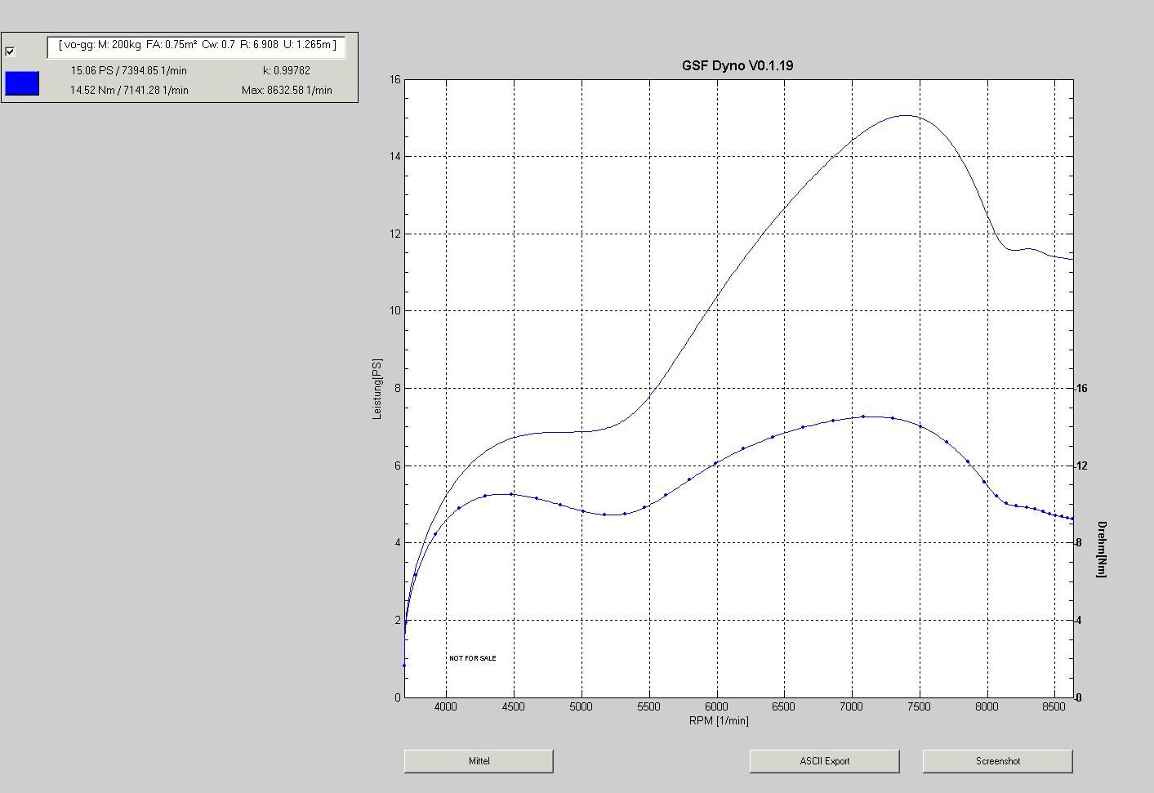Screen dimensions: 1154x793
Task: Click the Leistung[PS] left axis label
Action: (377, 389)
